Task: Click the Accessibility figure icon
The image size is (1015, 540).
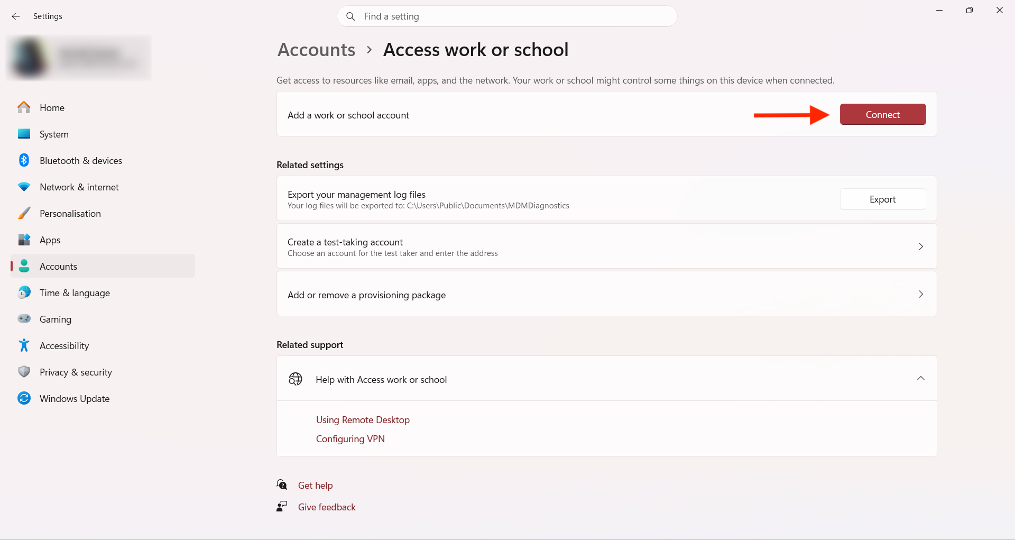Action: tap(24, 345)
